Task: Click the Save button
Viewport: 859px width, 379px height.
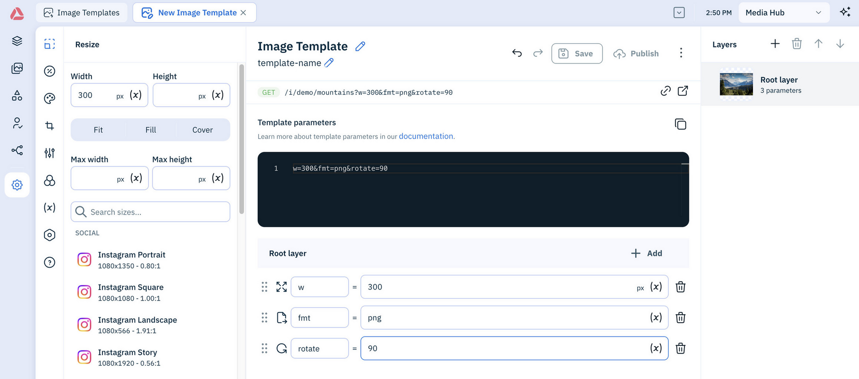Action: 577,53
